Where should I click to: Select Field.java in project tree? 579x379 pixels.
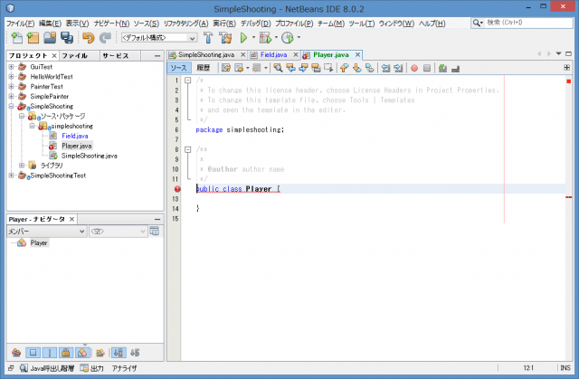[x=75, y=136]
